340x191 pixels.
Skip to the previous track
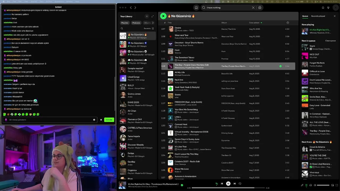click(x=222, y=184)
